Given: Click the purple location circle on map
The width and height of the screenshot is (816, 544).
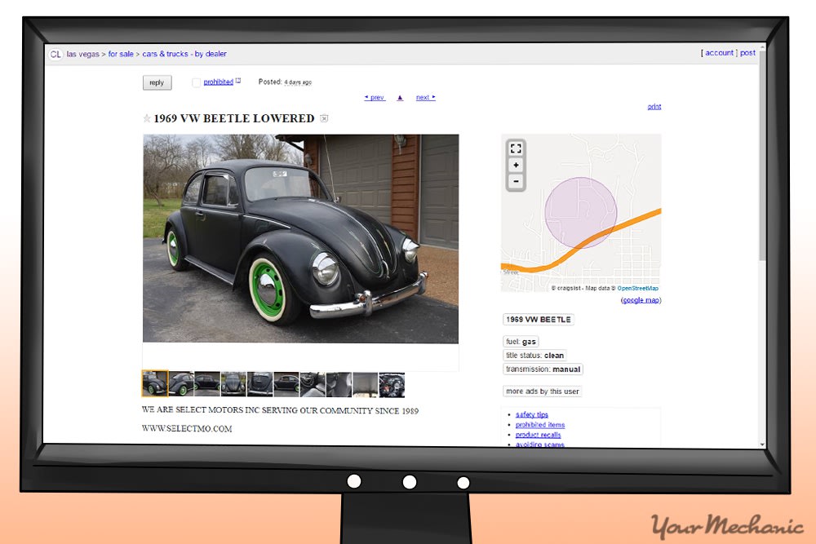Looking at the screenshot, I should (x=581, y=213).
